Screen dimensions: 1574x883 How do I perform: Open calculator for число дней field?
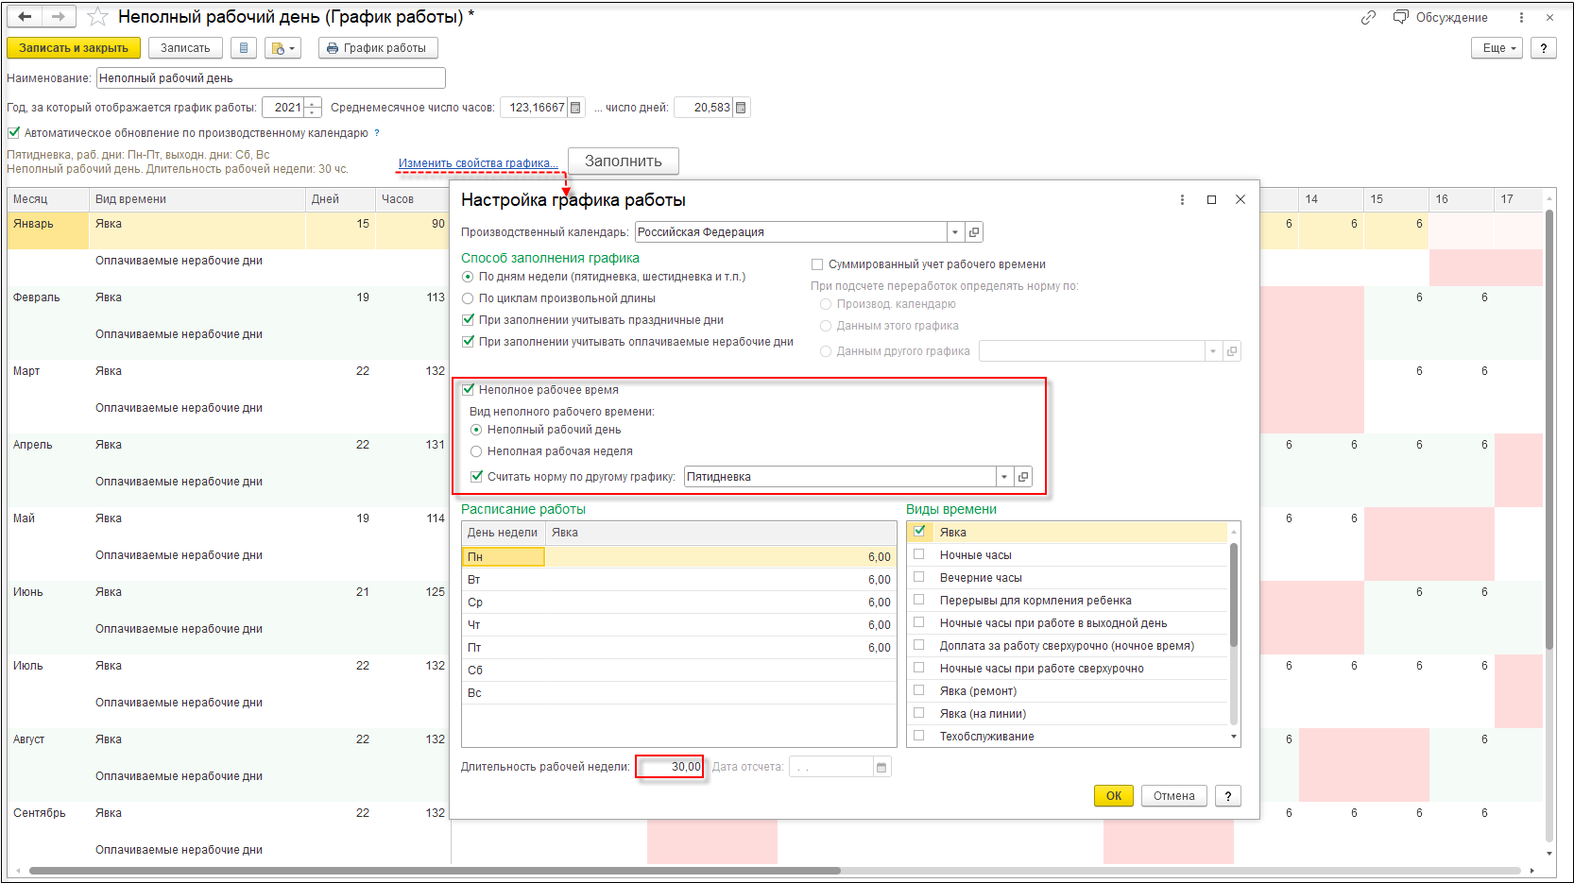(x=741, y=108)
